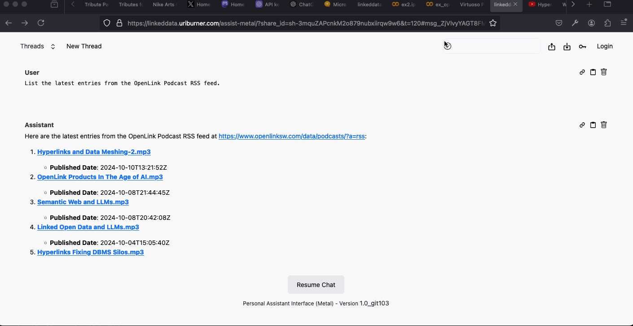Delete the Assistant message with trash icon

(x=604, y=125)
